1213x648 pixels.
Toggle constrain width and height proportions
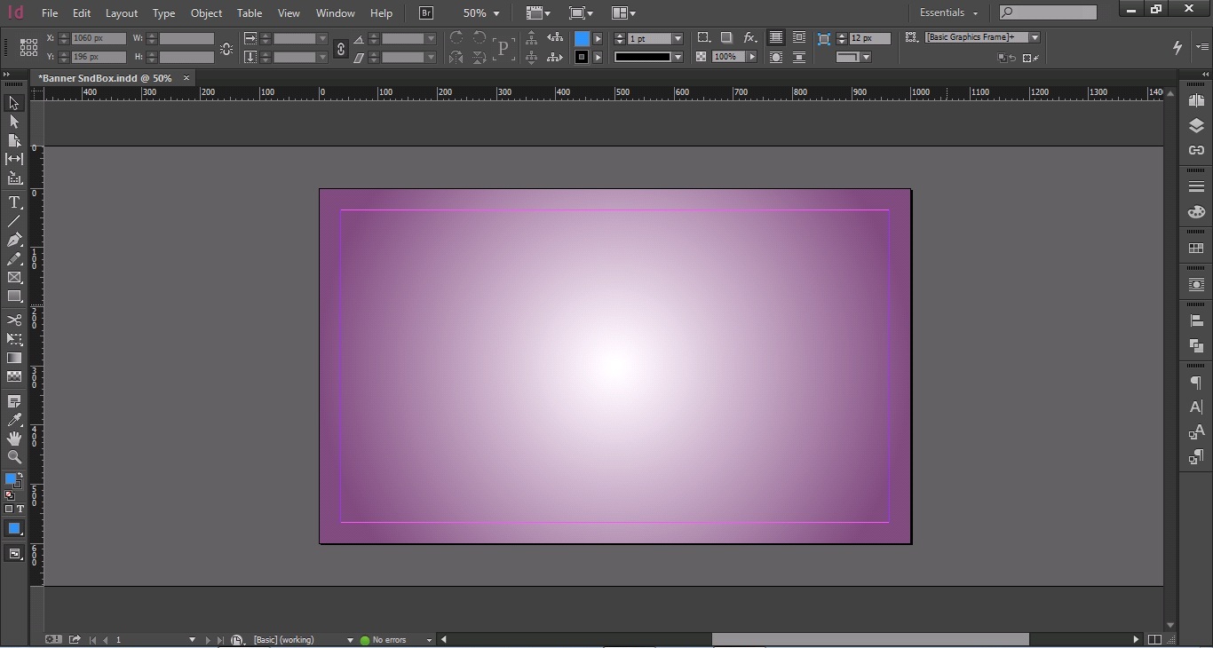(x=226, y=49)
